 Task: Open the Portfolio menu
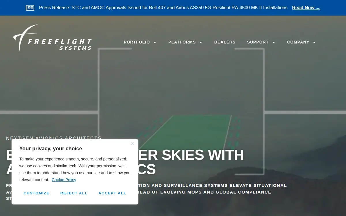[x=137, y=42]
